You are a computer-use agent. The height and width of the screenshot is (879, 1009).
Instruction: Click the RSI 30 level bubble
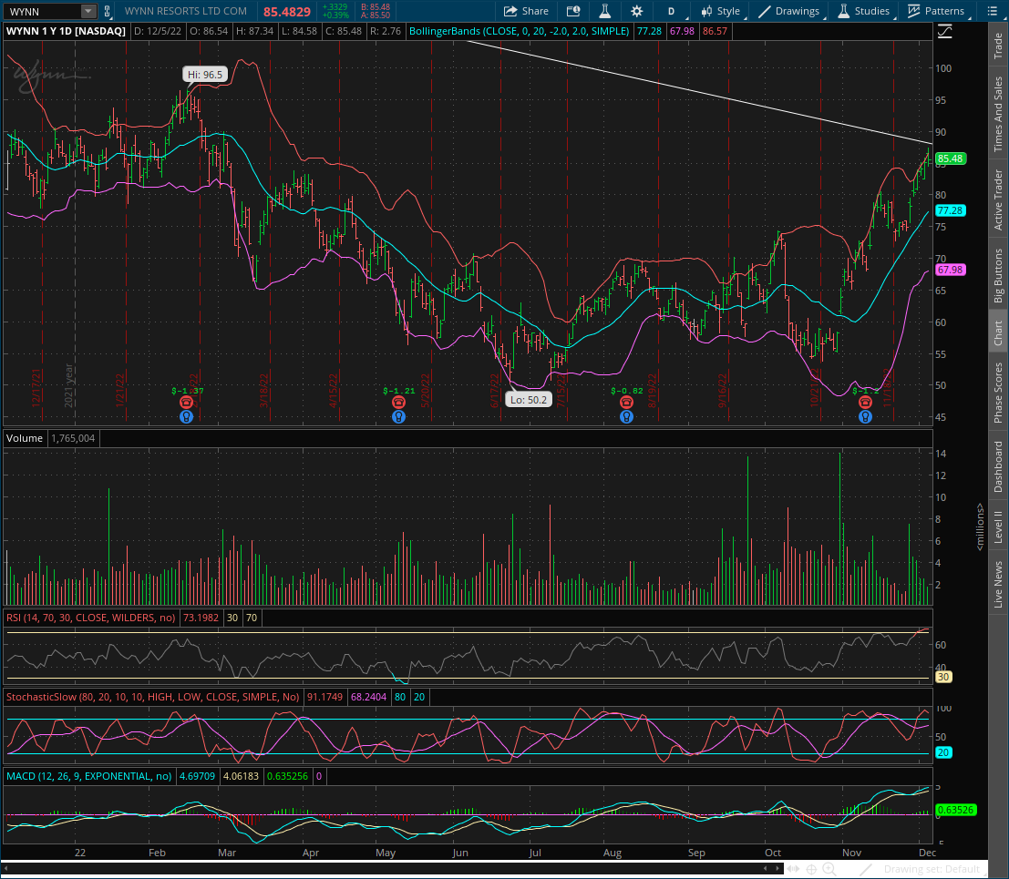tap(942, 677)
